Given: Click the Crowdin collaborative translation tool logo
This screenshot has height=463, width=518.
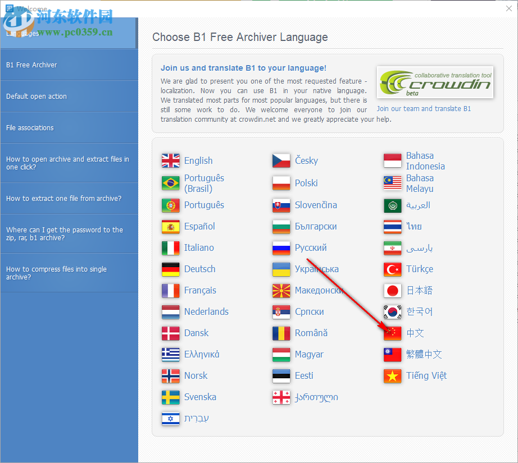Looking at the screenshot, I should (435, 82).
